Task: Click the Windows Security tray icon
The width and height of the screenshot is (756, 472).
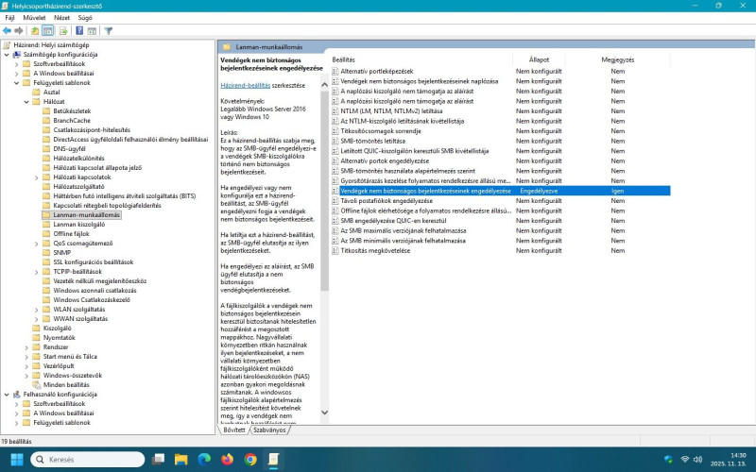Action: click(x=668, y=459)
